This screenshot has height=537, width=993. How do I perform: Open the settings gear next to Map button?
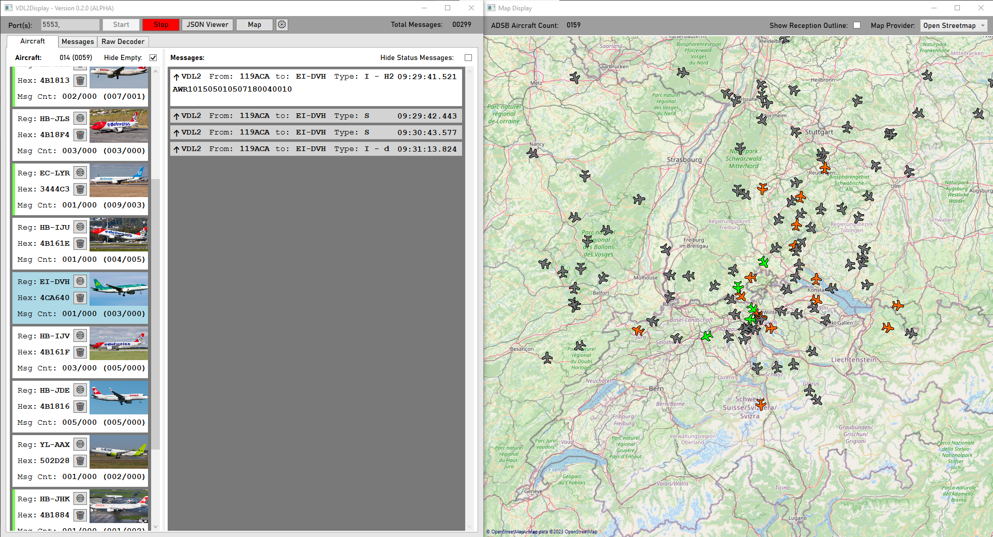[281, 25]
